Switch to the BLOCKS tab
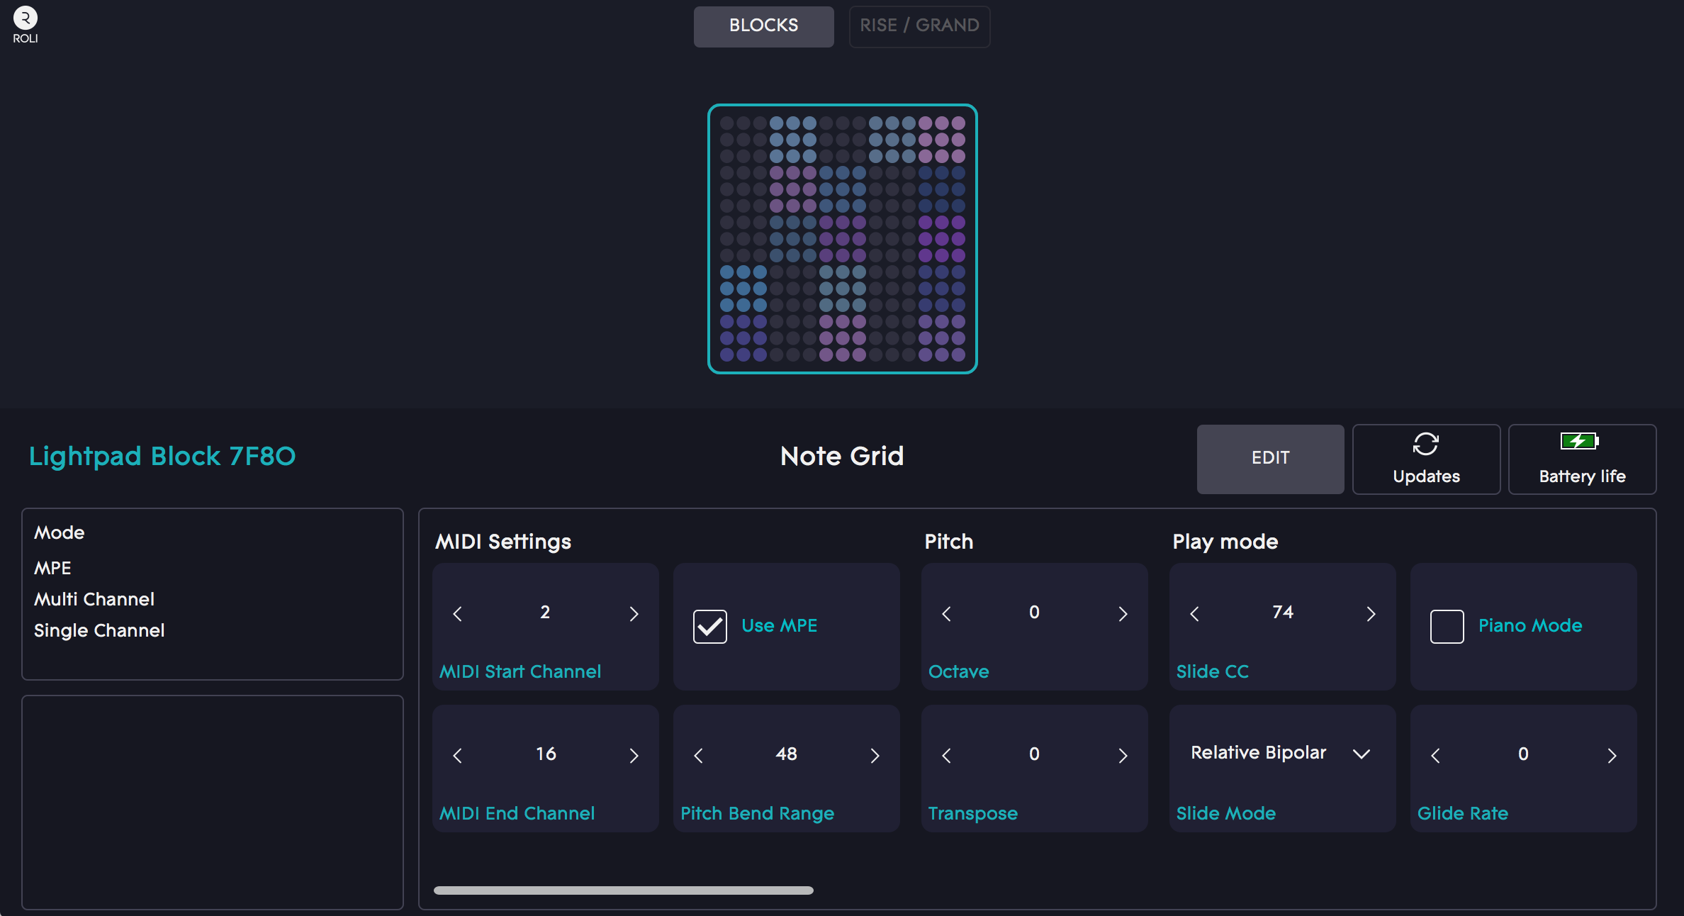This screenshot has width=1684, height=916. pyautogui.click(x=763, y=26)
